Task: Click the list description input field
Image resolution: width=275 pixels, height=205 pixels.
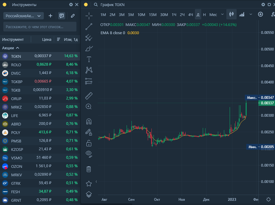Action: 40,27
